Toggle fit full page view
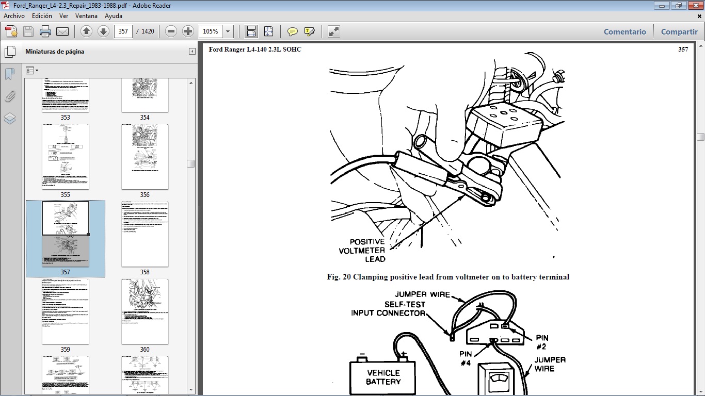The width and height of the screenshot is (705, 396). 268,31
